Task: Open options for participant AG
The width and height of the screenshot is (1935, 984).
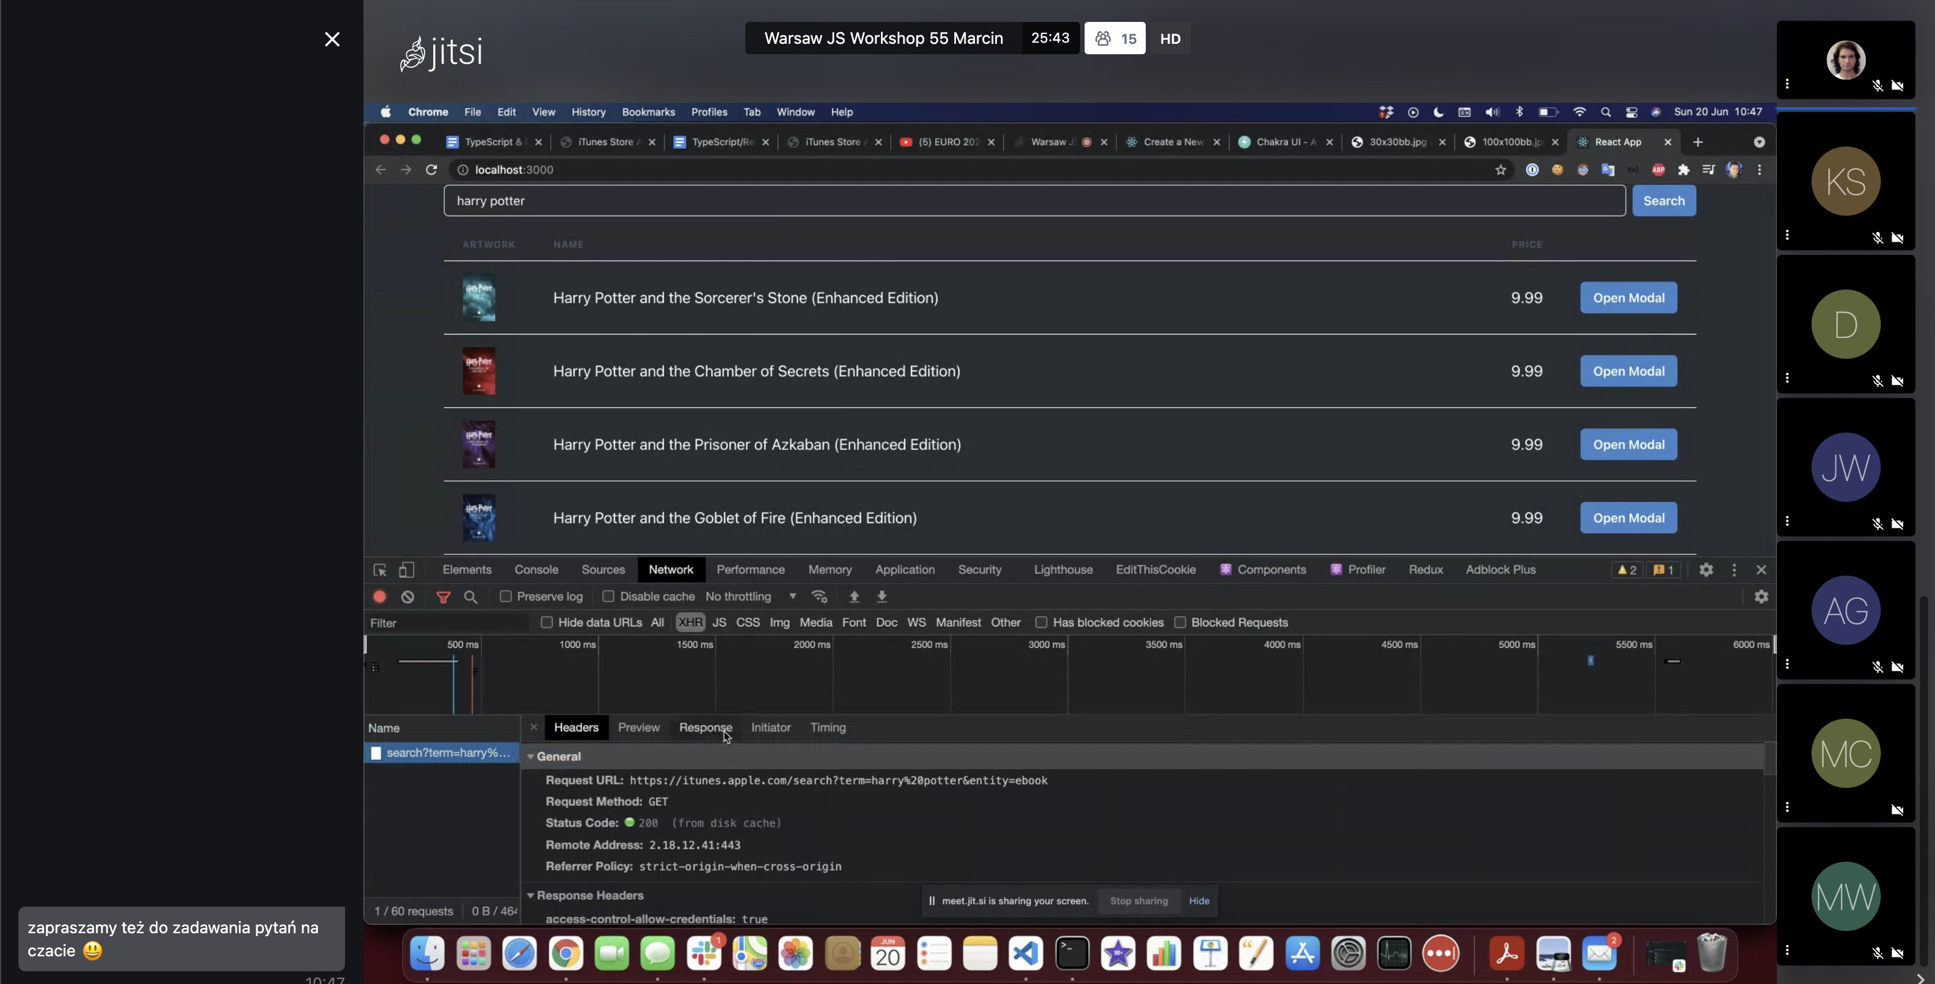Action: click(x=1788, y=664)
